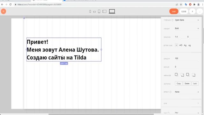Click the letter spacing value 0
This screenshot has height=115, width=204.
click(x=188, y=37)
